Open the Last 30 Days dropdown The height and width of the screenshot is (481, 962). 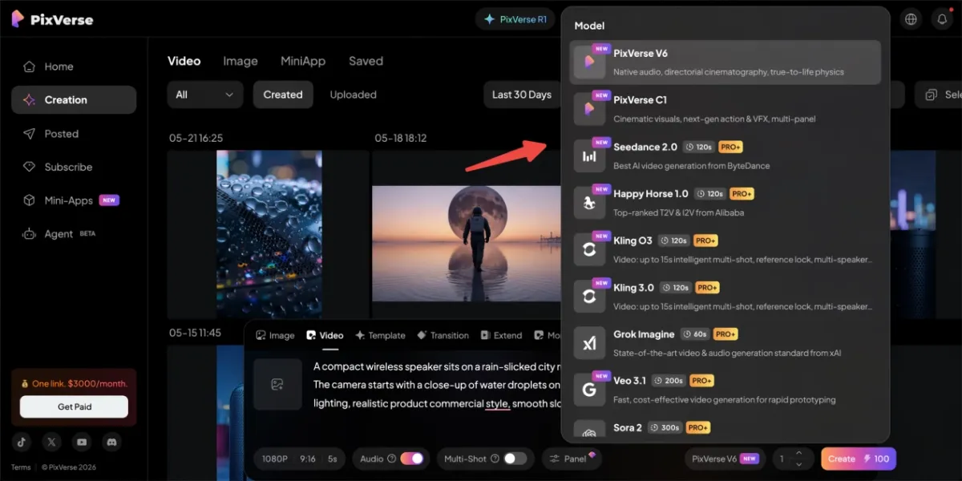(x=522, y=95)
